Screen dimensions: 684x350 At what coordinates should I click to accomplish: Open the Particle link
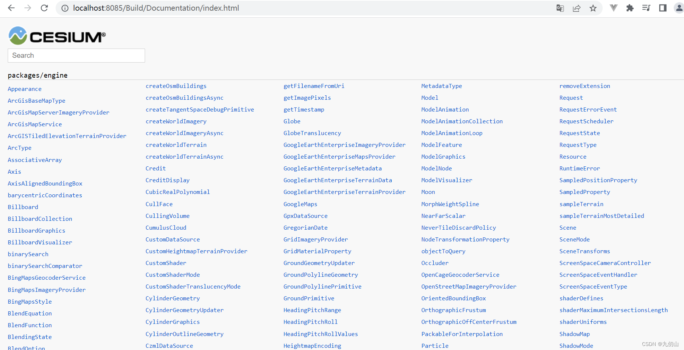(435, 346)
